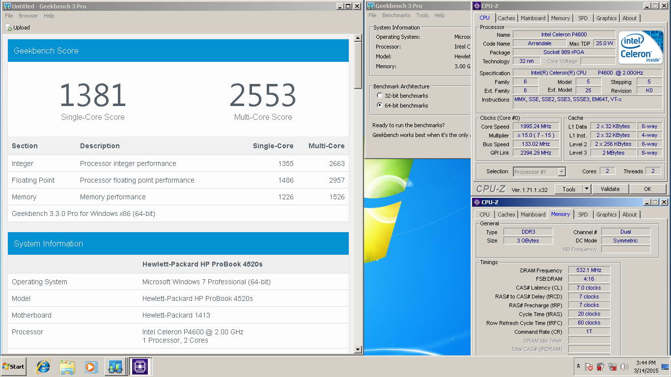The height and width of the screenshot is (377, 671).
Task: Show hidden tray icons arrow
Action: 578,366
